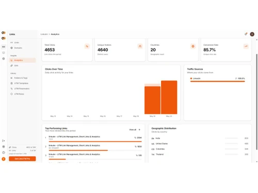The width and height of the screenshot is (258, 193).
Task: Click the Folders & Tags icon
Action: (x=11, y=78)
